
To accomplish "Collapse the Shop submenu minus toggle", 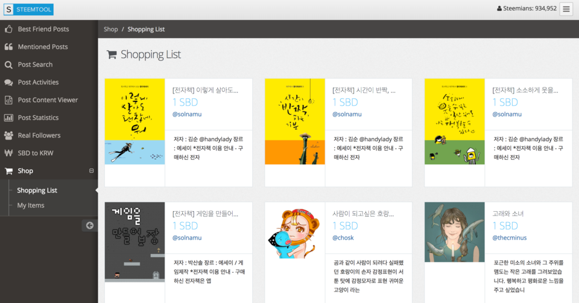I will tap(91, 171).
